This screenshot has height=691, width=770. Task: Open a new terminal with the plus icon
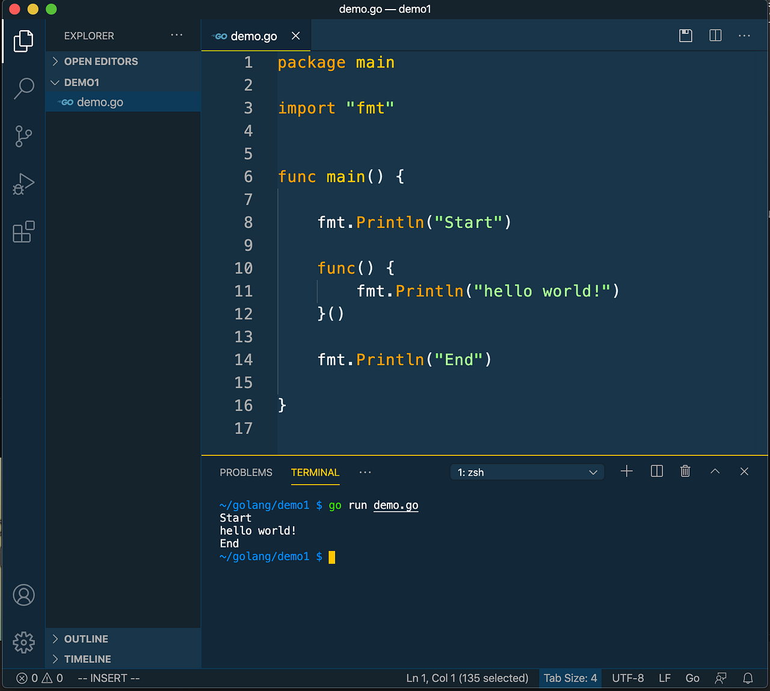point(626,471)
